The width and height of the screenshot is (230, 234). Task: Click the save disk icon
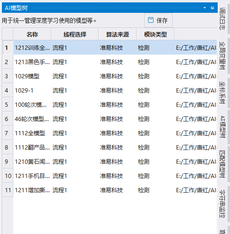[150, 20]
